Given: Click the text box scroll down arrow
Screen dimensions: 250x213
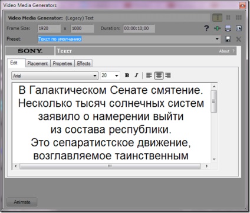Looking at the screenshot, I should click(214, 159).
